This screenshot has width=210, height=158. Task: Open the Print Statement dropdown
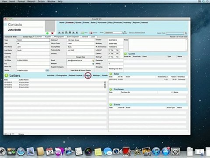(113, 32)
